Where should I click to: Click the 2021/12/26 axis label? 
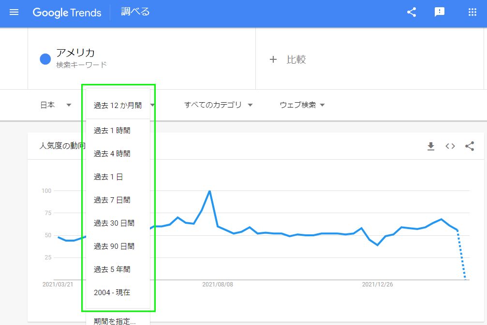(377, 284)
